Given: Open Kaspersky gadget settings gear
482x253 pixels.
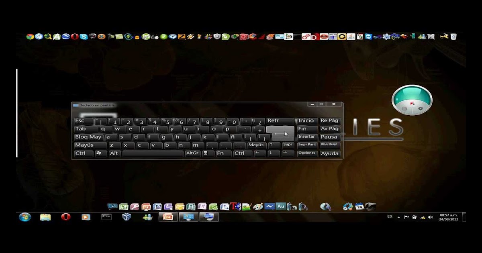Looking at the screenshot, I should (421, 108).
